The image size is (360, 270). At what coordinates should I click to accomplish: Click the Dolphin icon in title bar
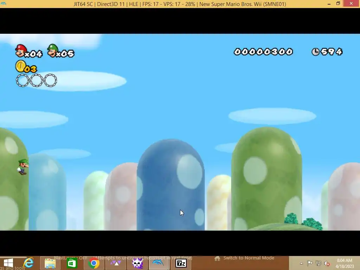[x=4, y=4]
